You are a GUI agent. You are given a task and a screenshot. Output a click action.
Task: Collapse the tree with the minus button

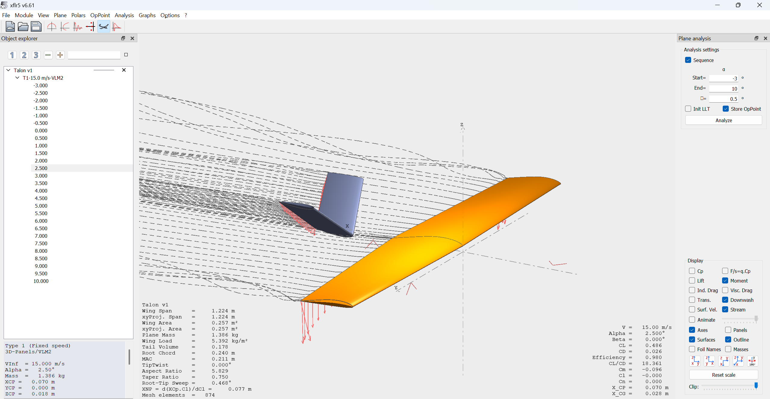pyautogui.click(x=48, y=55)
